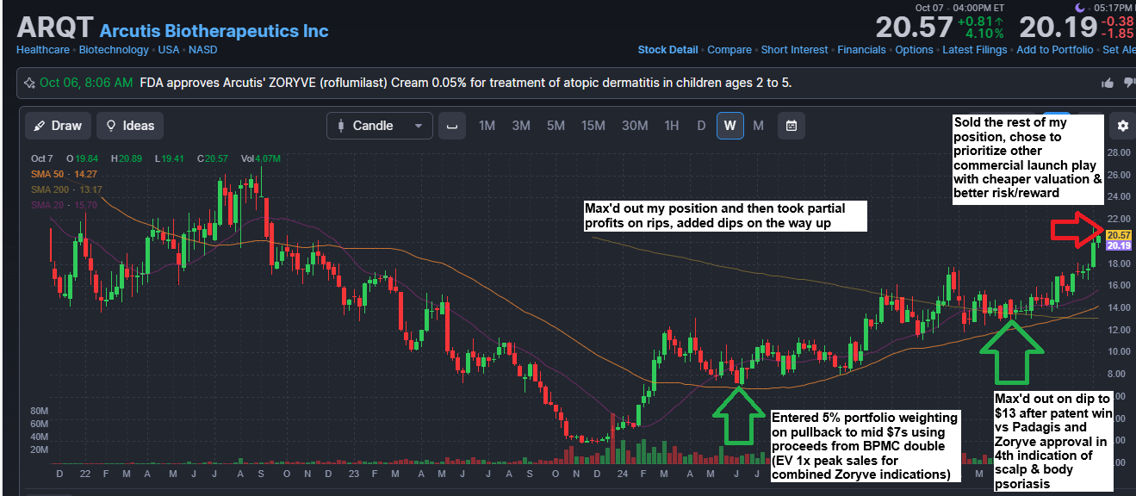1136x496 pixels.
Task: Open the Short Interest page
Action: (x=794, y=50)
